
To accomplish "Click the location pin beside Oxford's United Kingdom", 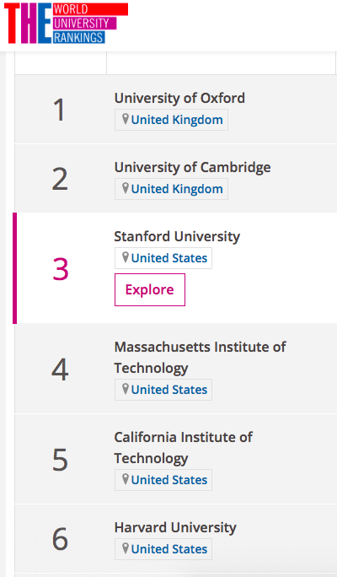I will tap(126, 119).
